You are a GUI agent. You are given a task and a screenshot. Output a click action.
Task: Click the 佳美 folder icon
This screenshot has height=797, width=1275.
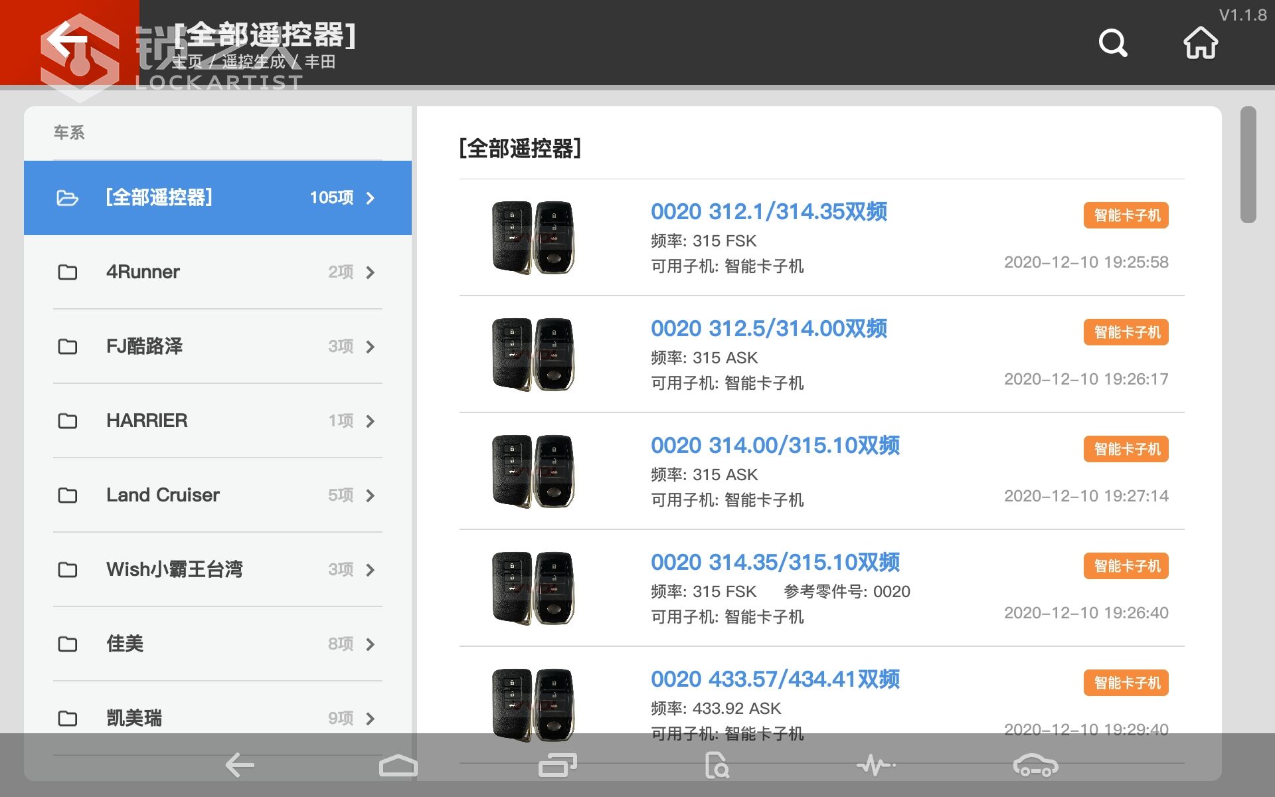pyautogui.click(x=68, y=644)
